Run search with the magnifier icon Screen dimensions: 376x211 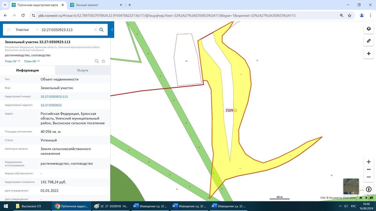(102, 30)
